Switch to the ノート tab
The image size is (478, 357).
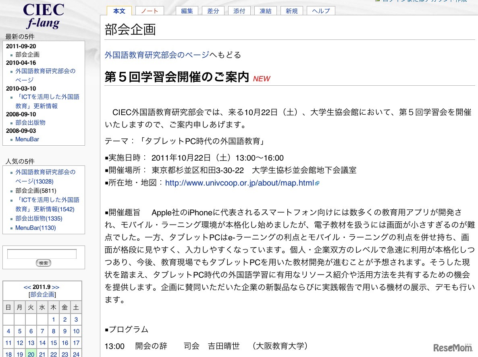tap(149, 11)
